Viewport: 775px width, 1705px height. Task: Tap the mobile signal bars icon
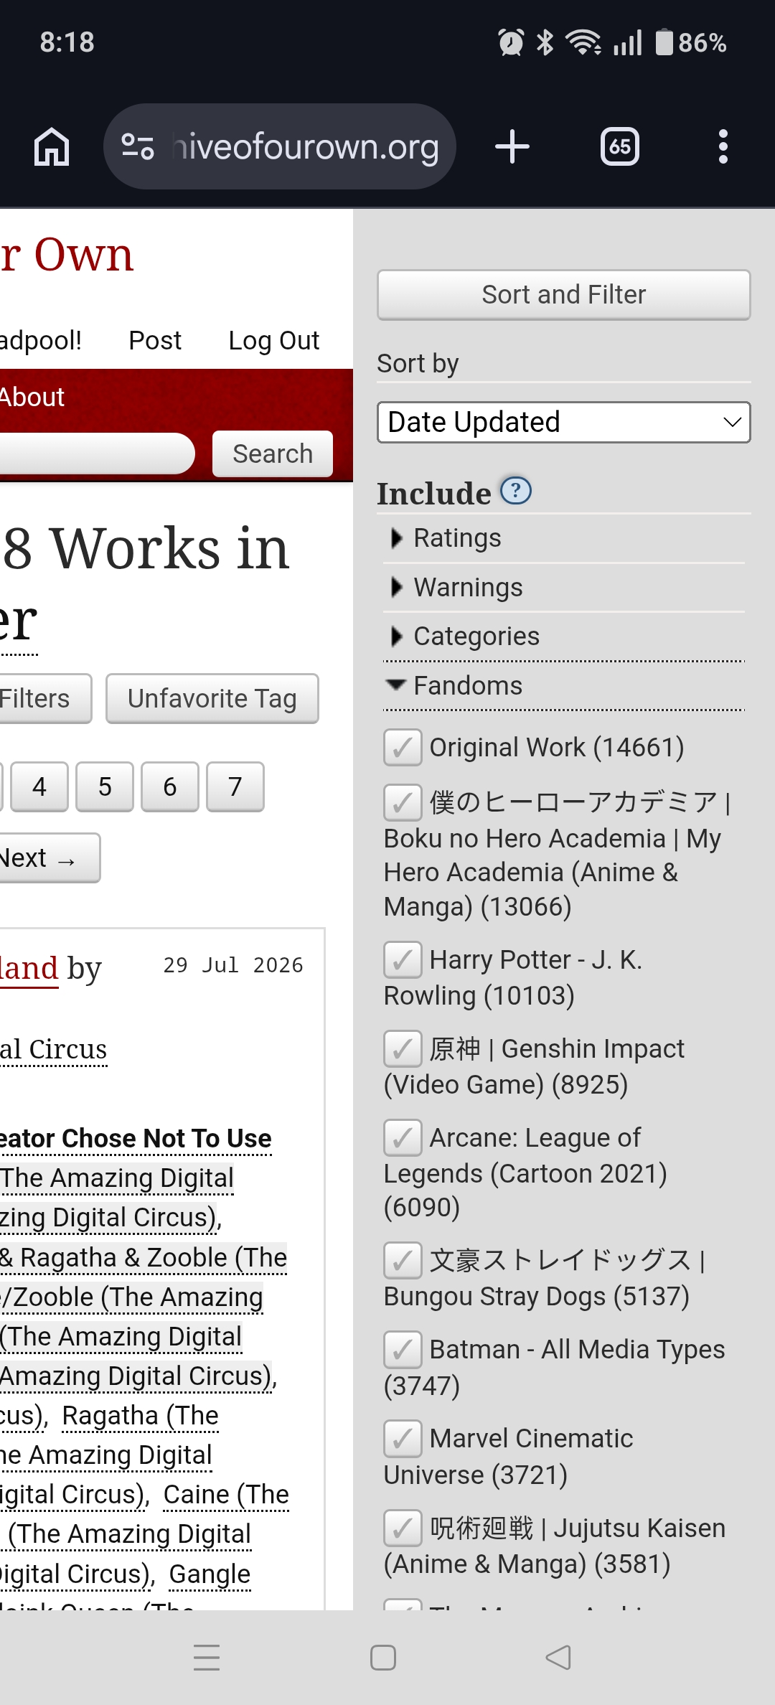tap(628, 42)
